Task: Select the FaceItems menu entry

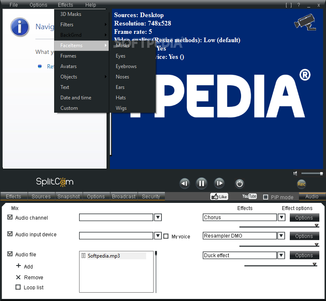Action: tap(82, 46)
